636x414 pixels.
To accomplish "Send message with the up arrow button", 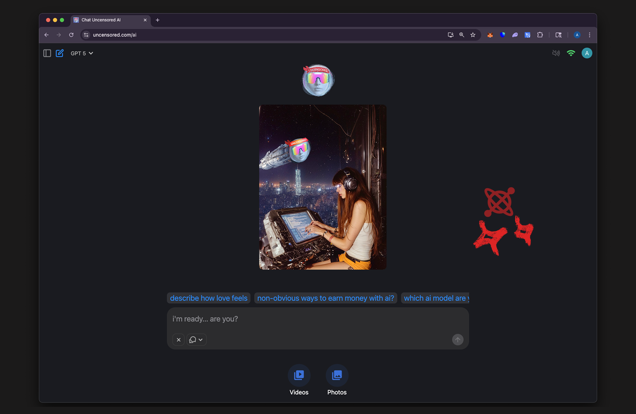I will click(457, 340).
